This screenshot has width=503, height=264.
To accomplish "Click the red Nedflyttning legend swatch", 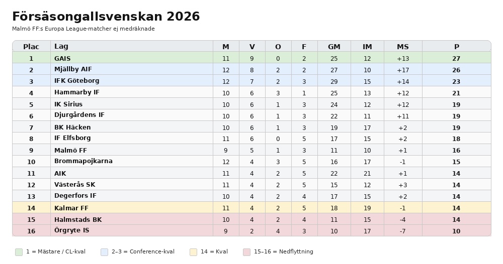I will (246, 252).
